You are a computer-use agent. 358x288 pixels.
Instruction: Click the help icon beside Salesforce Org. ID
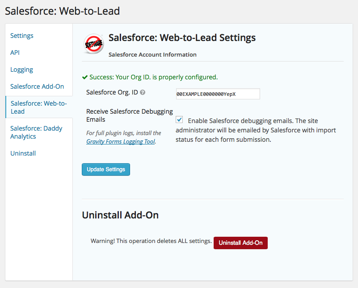[143, 93]
